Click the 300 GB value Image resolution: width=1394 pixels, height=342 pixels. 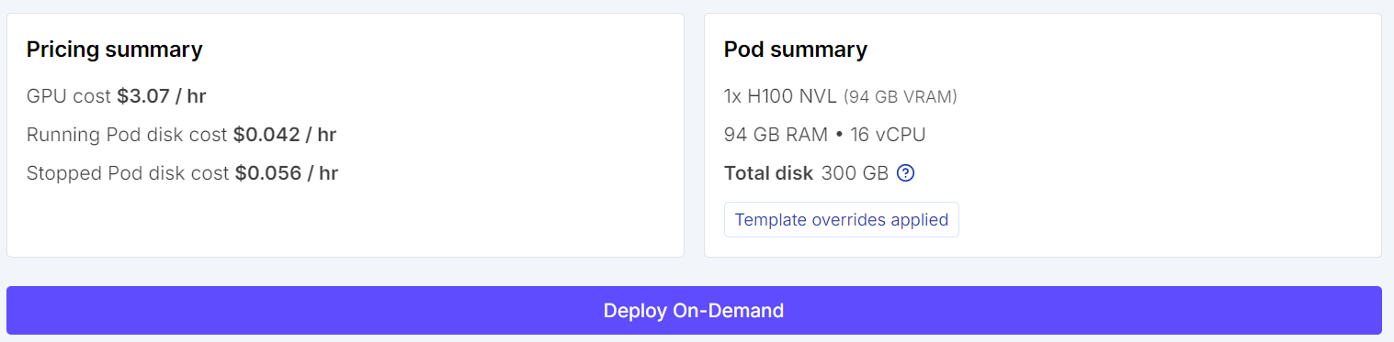855,172
